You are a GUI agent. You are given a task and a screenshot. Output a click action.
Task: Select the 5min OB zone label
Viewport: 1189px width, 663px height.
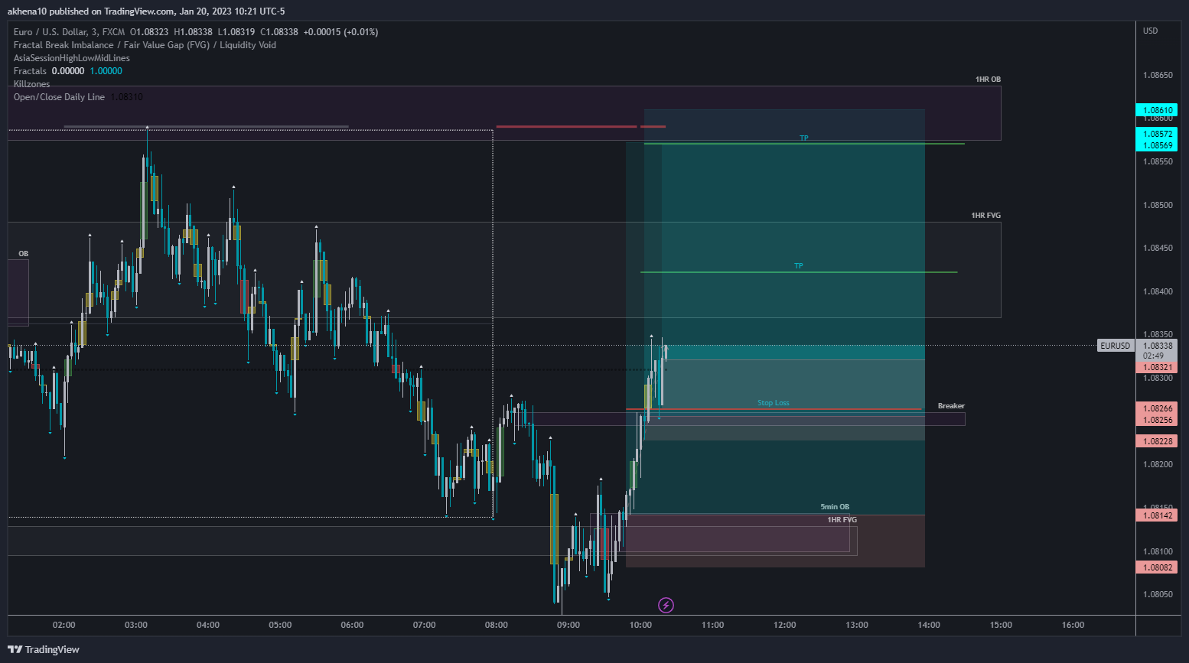point(835,507)
